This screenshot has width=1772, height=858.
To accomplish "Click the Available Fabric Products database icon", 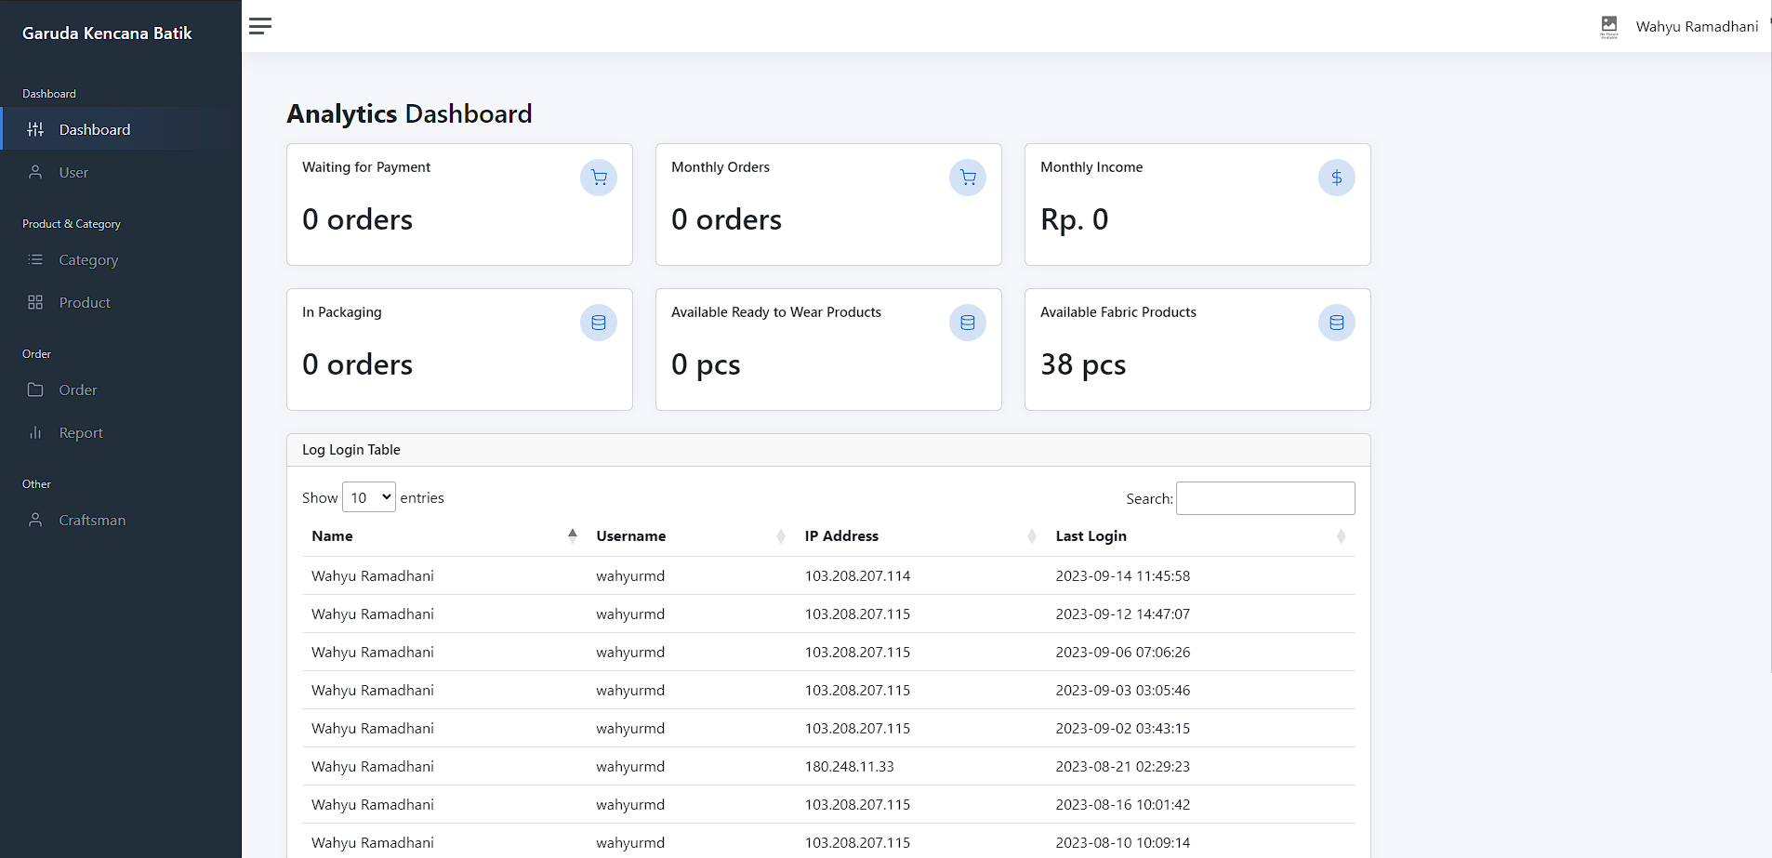I will pyautogui.click(x=1336, y=323).
